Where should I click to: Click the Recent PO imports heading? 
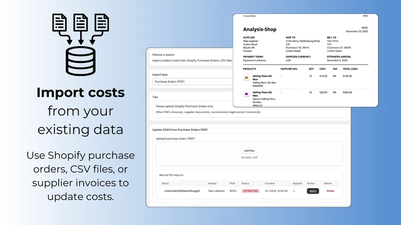171,175
